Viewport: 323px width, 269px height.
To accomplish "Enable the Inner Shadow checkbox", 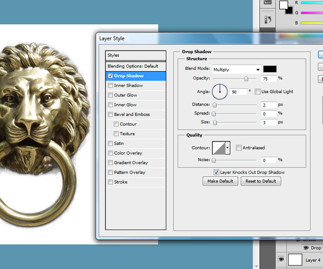I will [110, 86].
